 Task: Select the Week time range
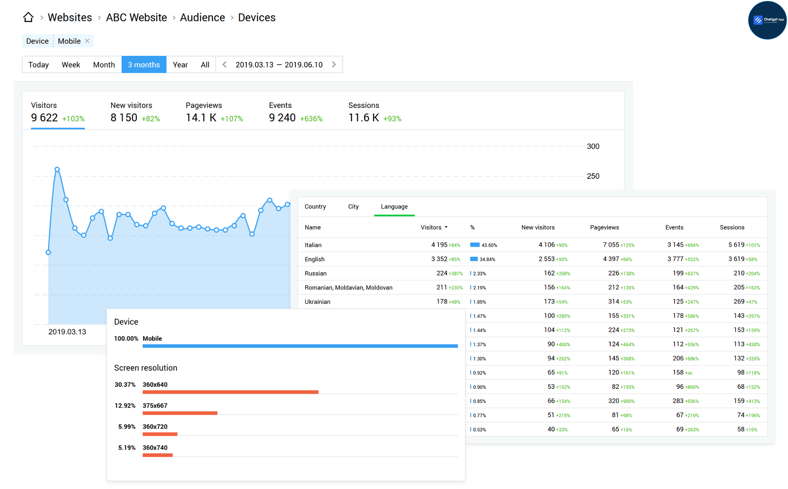pos(71,65)
